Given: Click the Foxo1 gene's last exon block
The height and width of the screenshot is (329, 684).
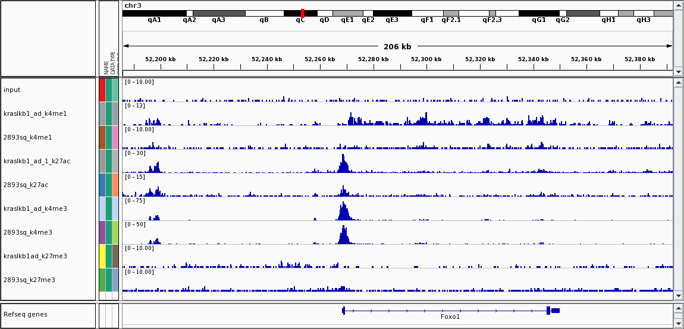Looking at the screenshot, I should click(x=554, y=311).
